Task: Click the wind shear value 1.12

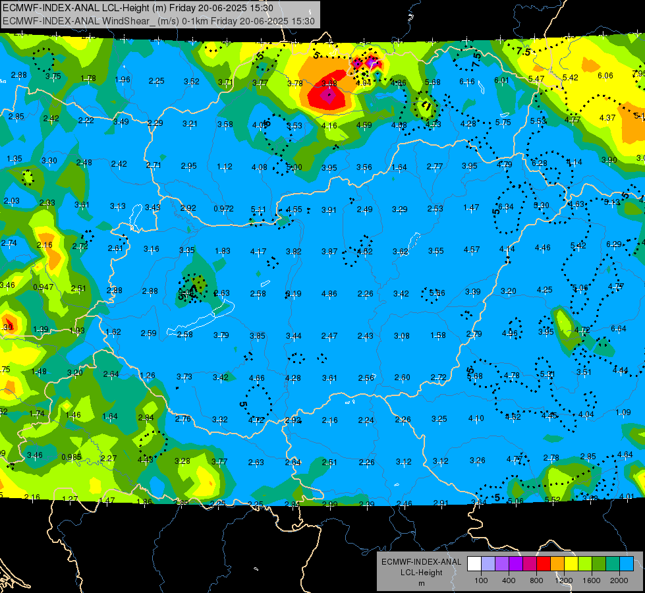Action: coord(225,167)
